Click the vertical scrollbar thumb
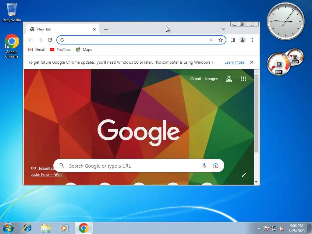Image resolution: width=312 pixels, height=234 pixels. 256,113
